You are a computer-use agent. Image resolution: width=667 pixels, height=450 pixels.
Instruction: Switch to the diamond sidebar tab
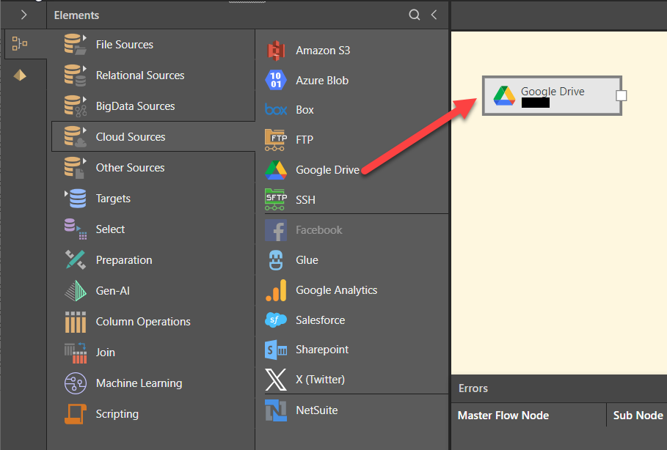point(20,75)
